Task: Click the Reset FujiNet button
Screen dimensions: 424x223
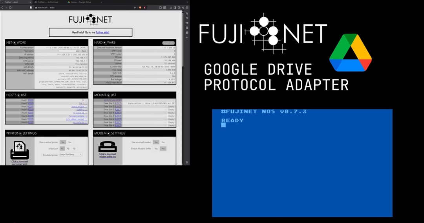Action: point(168,43)
